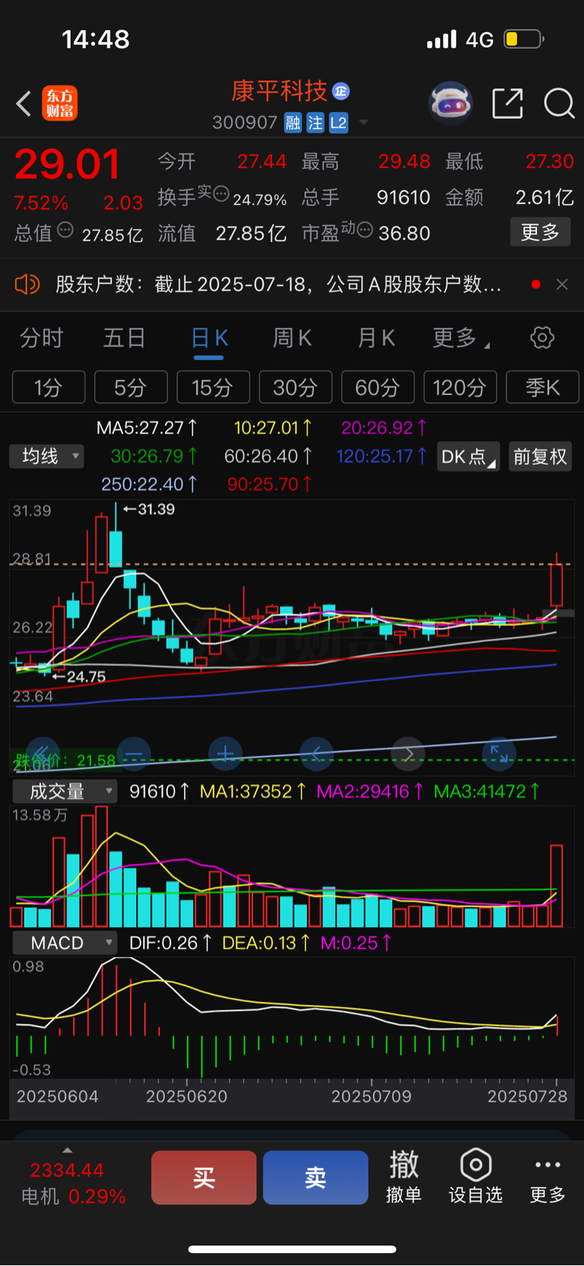Viewport: 584px width, 1266px height.
Task: Expand the 更多 period tab dropdown
Action: pos(461,337)
